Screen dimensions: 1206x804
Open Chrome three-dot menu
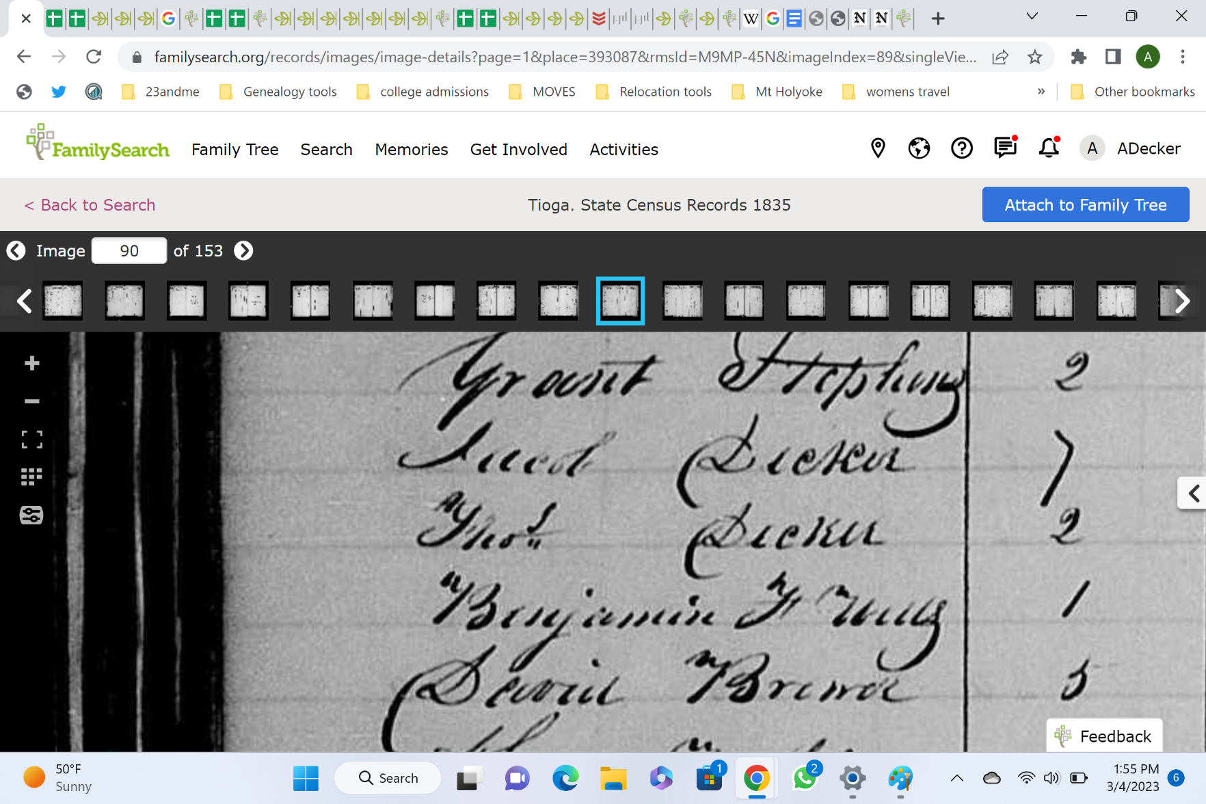tap(1183, 57)
